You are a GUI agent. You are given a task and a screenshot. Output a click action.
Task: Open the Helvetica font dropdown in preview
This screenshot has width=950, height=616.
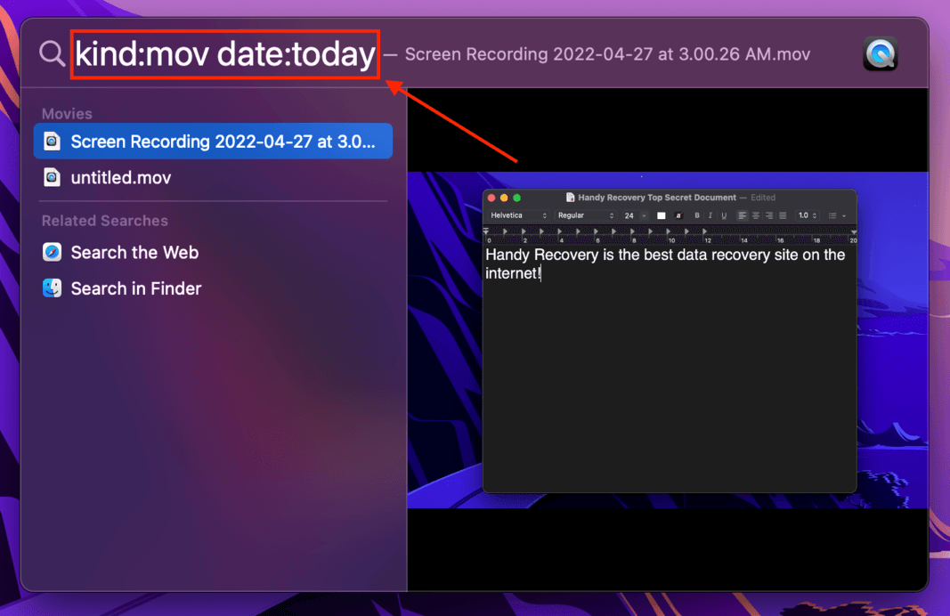pyautogui.click(x=518, y=215)
